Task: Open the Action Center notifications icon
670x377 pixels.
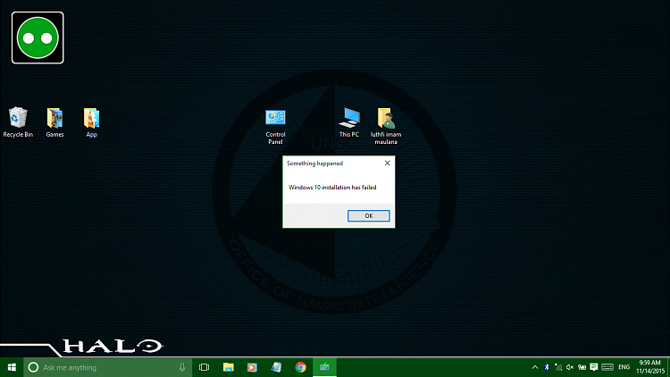Action: (x=593, y=367)
